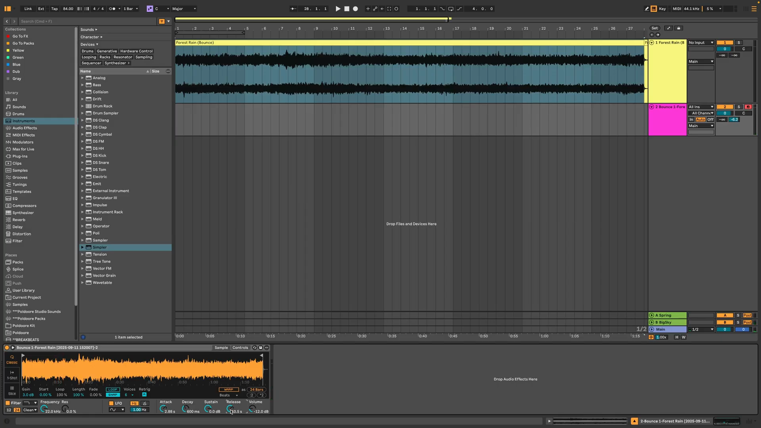Select Simpler's Slice mode

click(x=12, y=390)
